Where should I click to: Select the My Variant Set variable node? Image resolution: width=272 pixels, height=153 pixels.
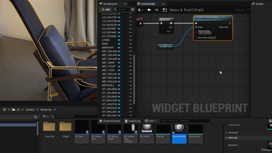tap(165, 46)
